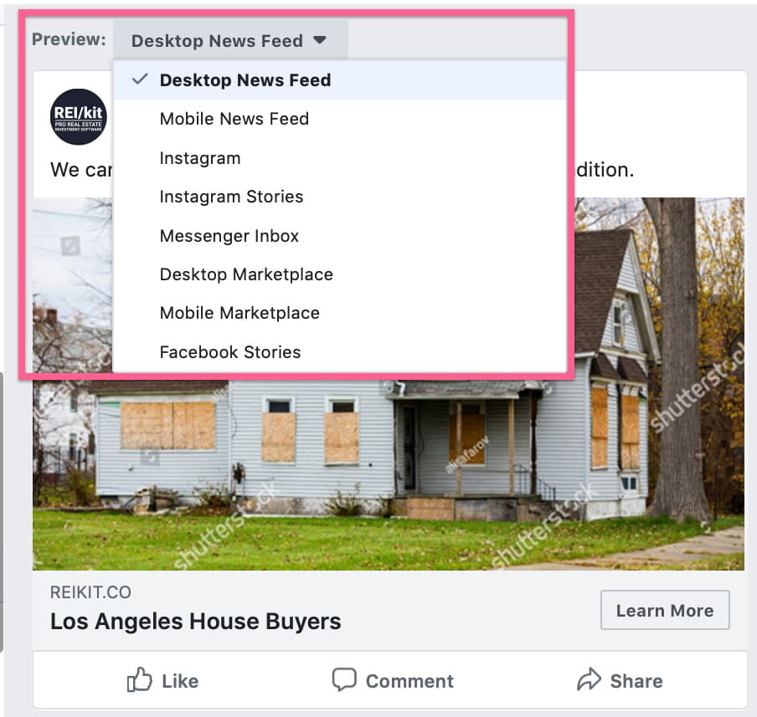Open the Desktop News Feed preview selector
Viewport: 757px width, 717px height.
(x=230, y=40)
